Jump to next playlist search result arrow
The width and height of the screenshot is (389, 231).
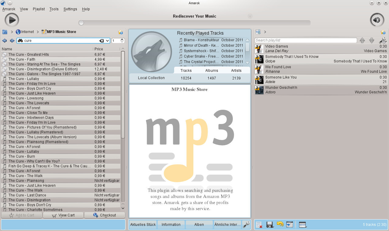[371, 40]
